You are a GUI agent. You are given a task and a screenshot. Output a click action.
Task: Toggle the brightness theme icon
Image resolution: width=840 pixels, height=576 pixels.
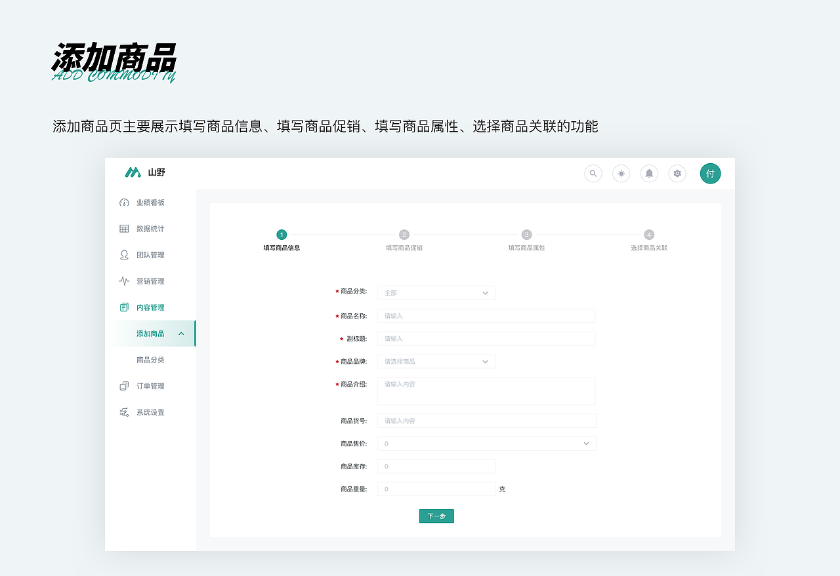(621, 174)
